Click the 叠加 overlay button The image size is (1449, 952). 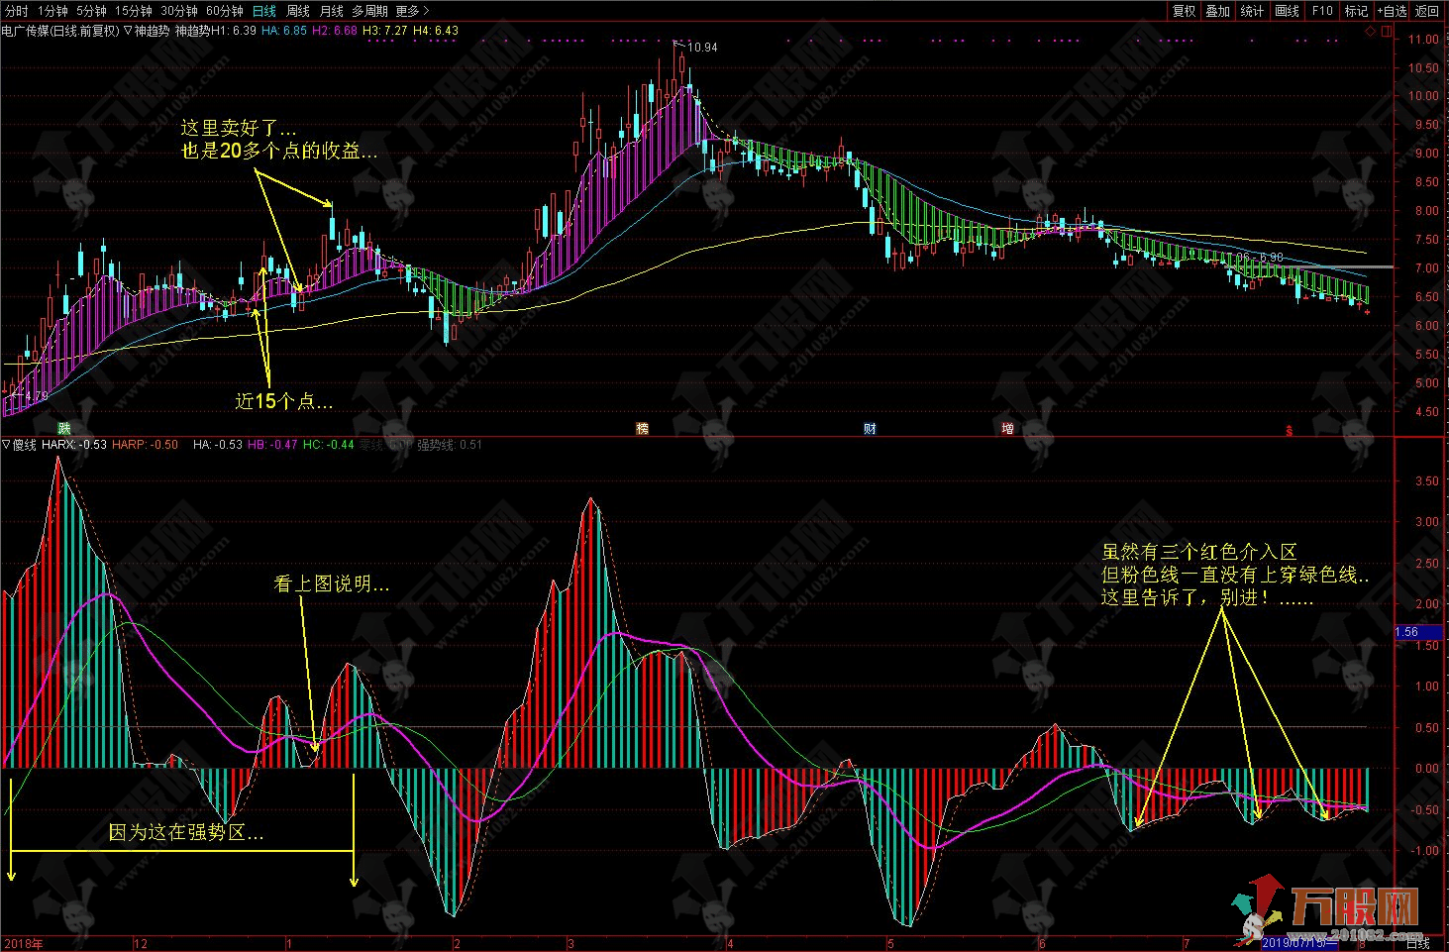tap(1217, 11)
